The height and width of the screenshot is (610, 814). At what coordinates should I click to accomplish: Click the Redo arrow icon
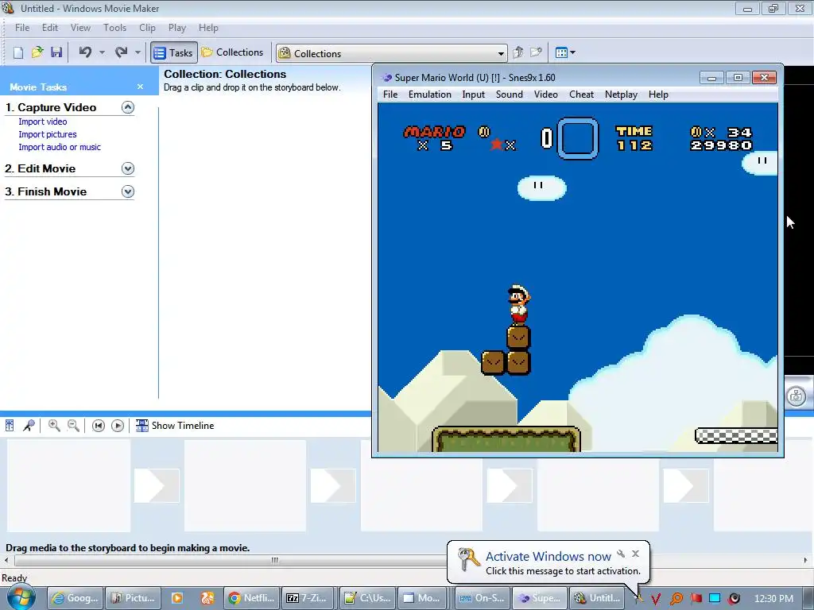pos(122,52)
